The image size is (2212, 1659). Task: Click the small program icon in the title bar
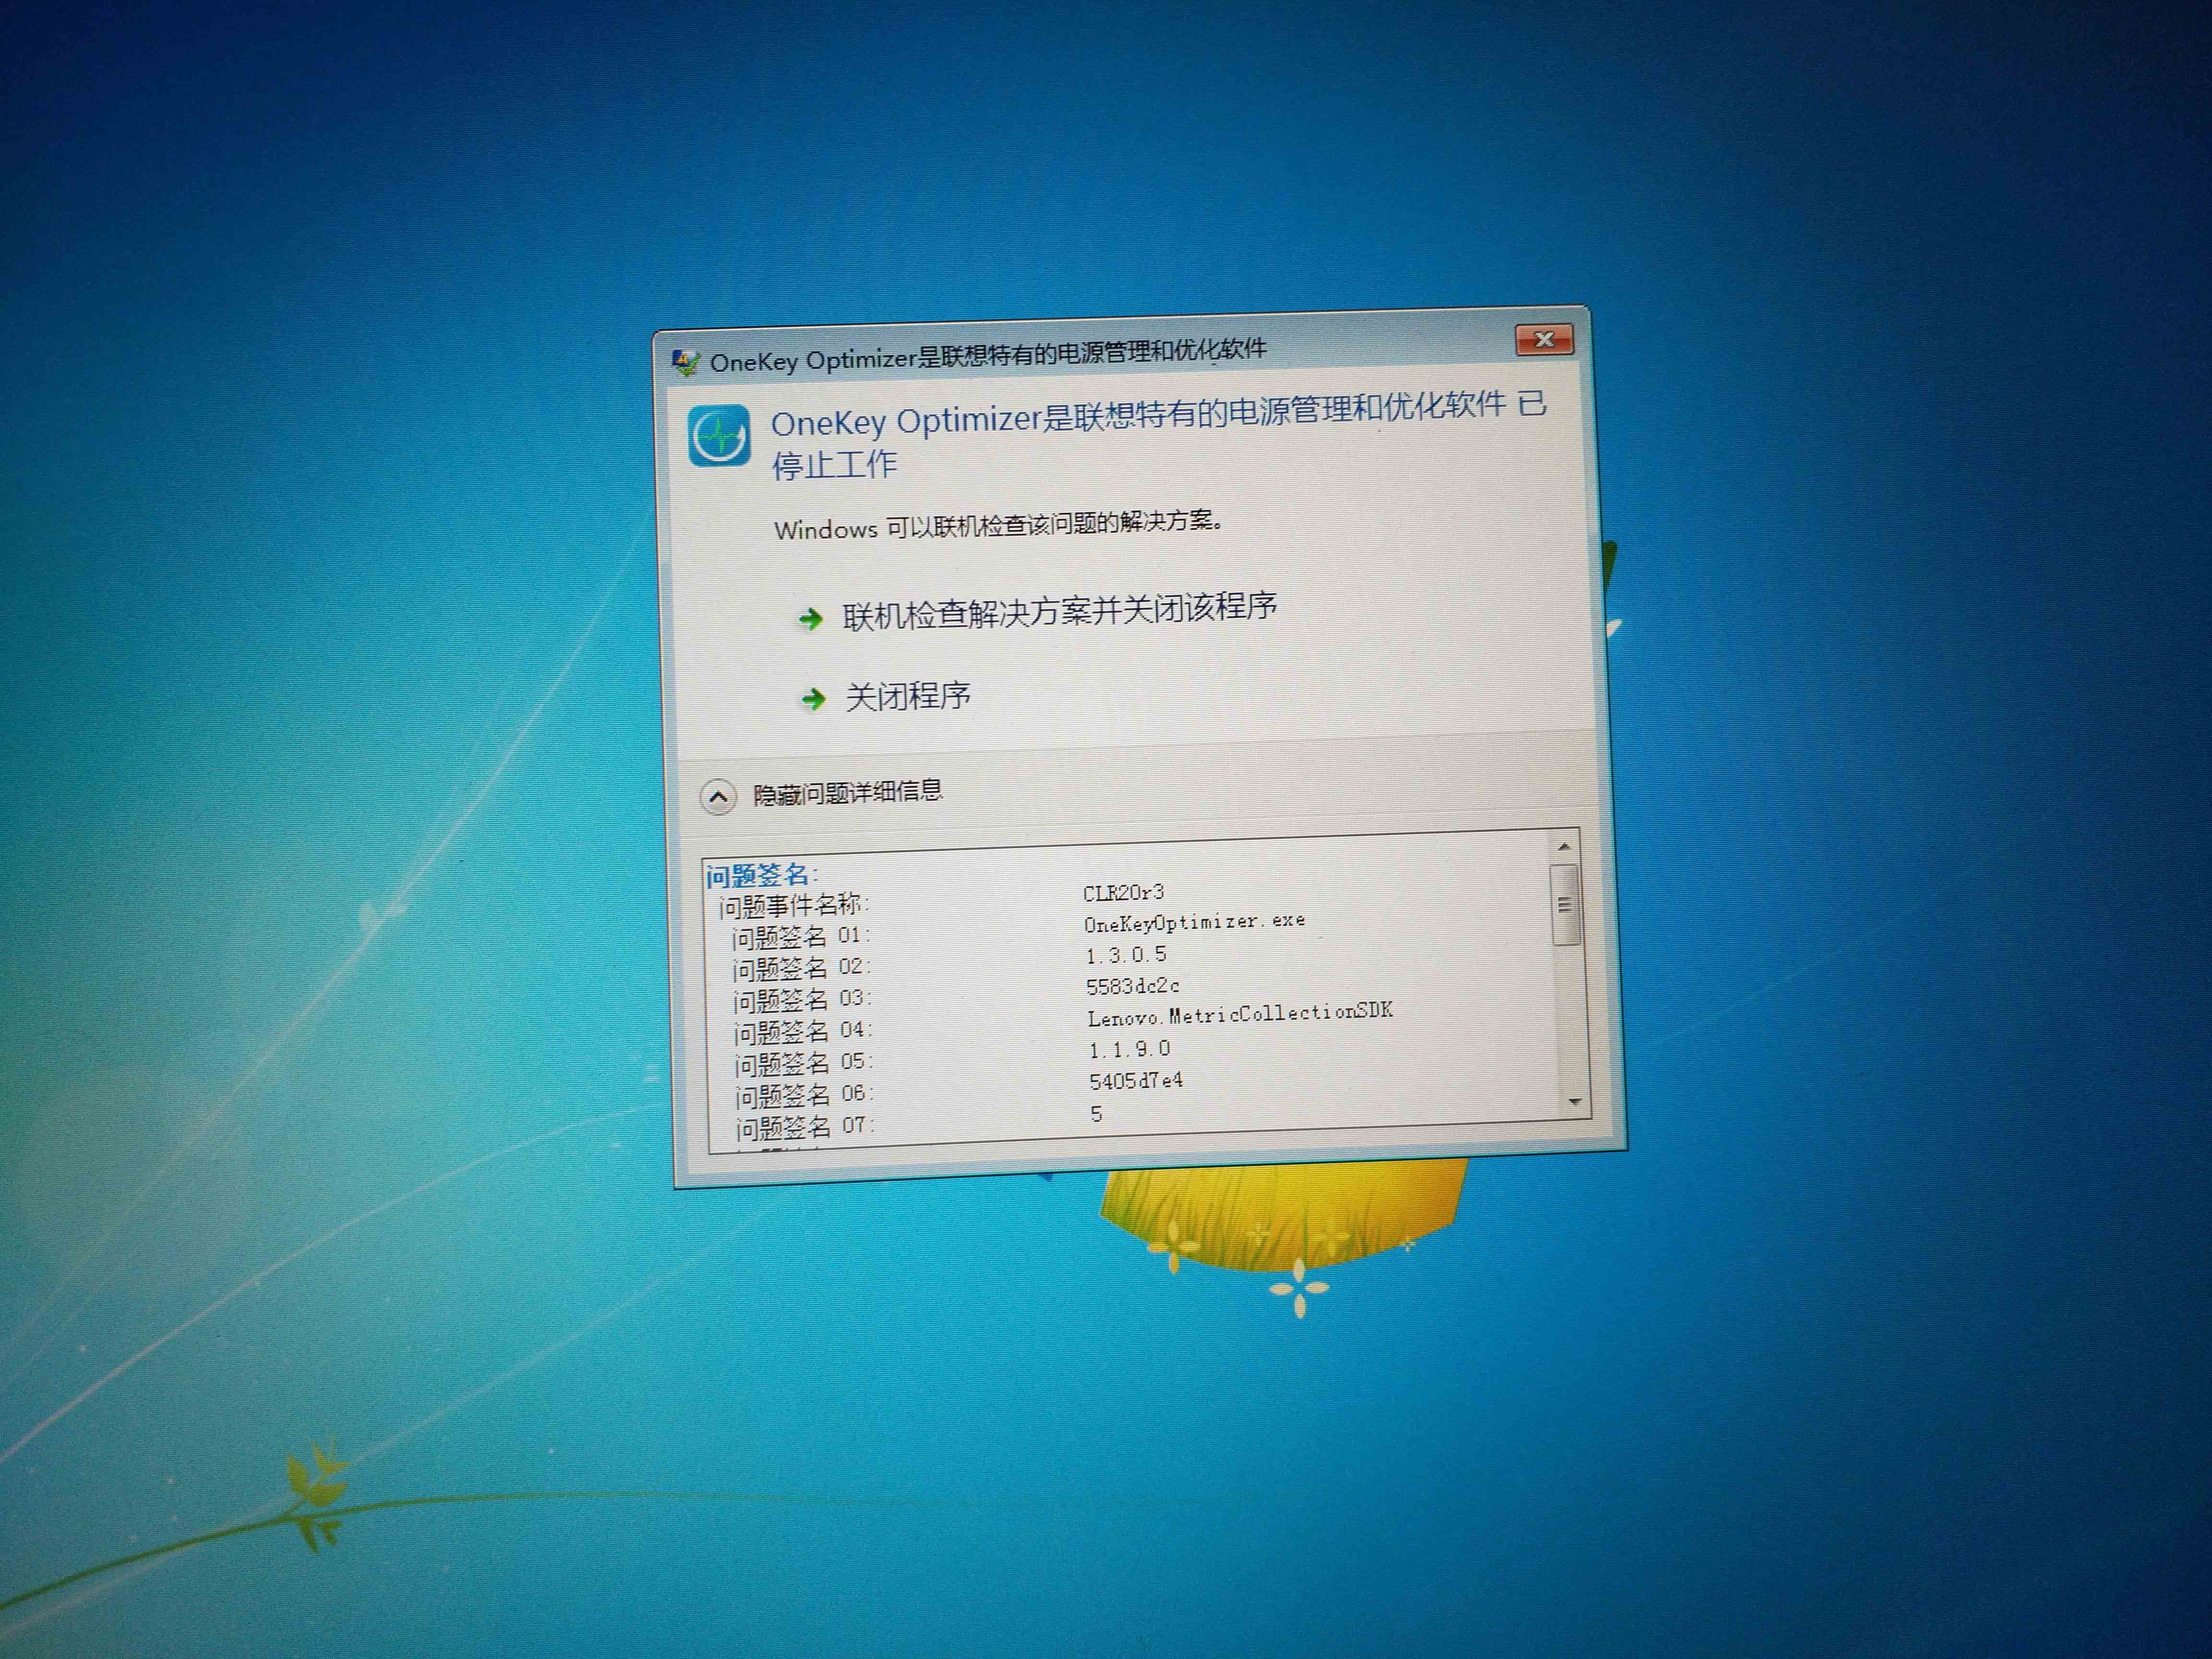coord(687,360)
